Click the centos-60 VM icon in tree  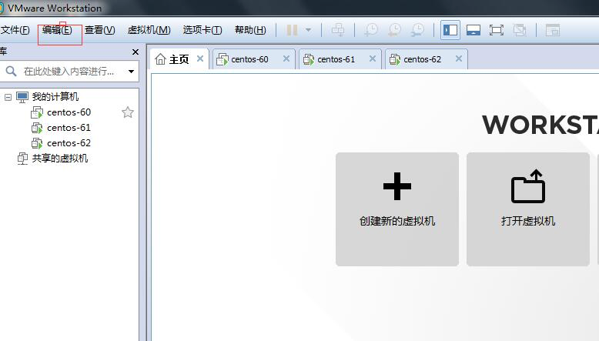[x=37, y=112]
